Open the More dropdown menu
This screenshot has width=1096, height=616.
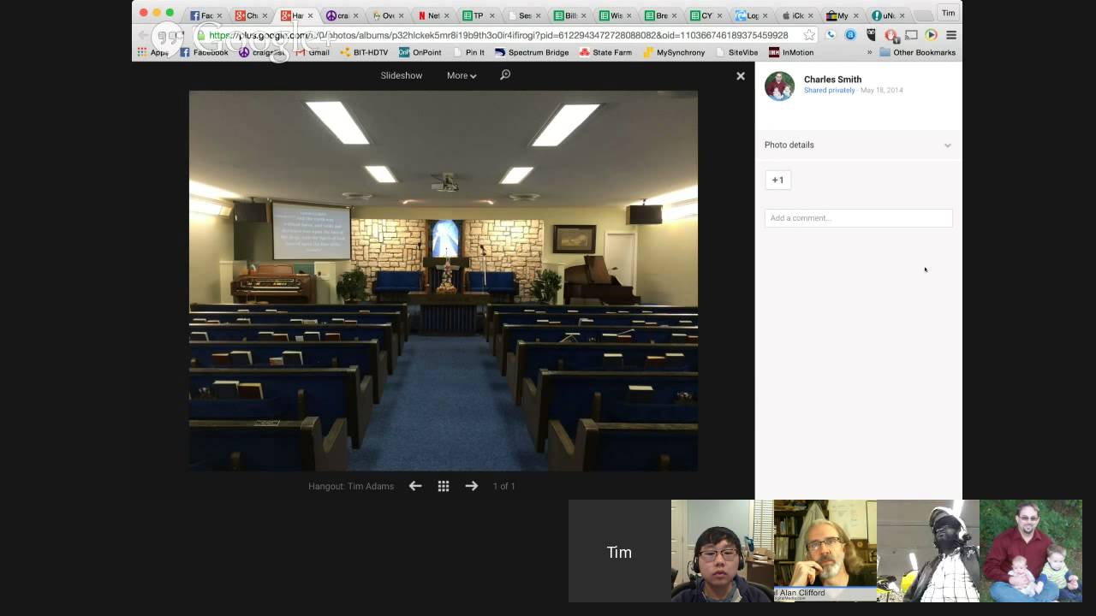pos(462,75)
